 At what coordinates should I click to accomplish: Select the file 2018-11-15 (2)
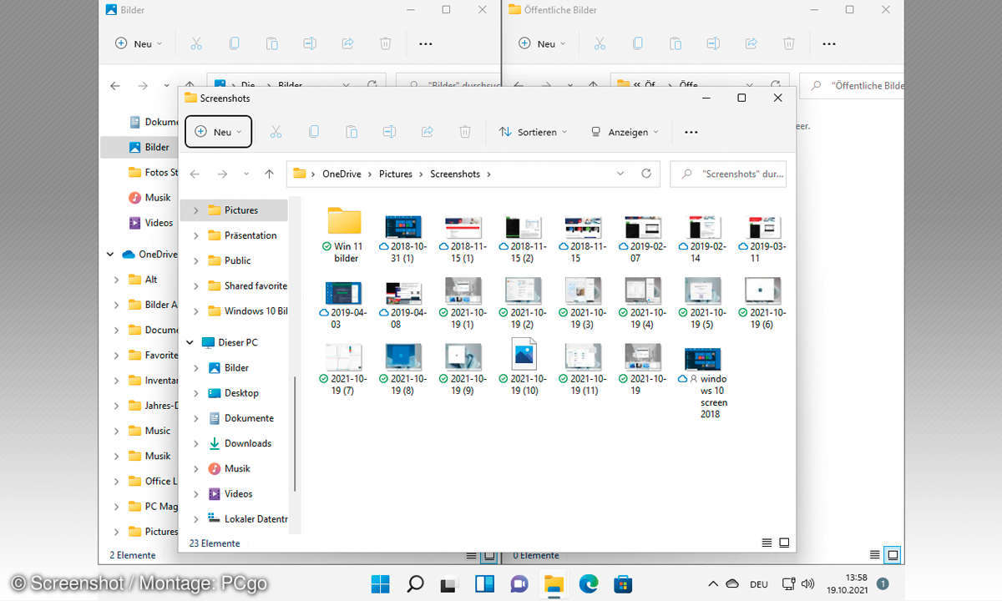click(x=523, y=239)
